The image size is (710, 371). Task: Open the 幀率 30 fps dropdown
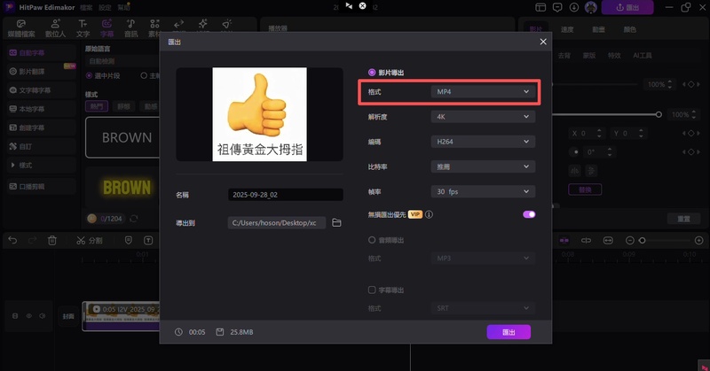click(483, 191)
